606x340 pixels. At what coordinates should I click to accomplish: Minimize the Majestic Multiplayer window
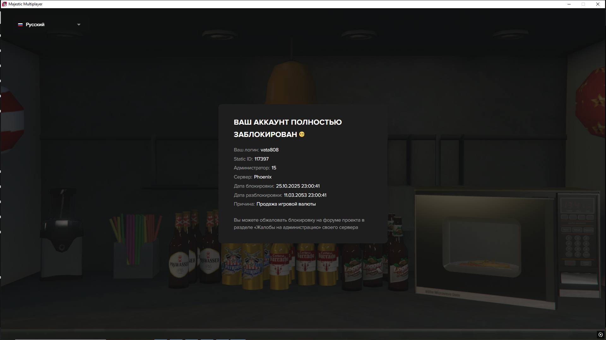coord(569,4)
